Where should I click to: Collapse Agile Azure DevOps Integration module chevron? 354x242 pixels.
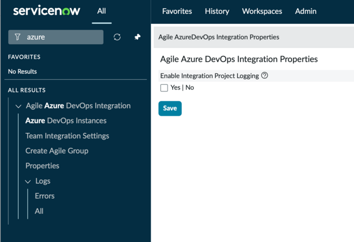click(x=18, y=106)
